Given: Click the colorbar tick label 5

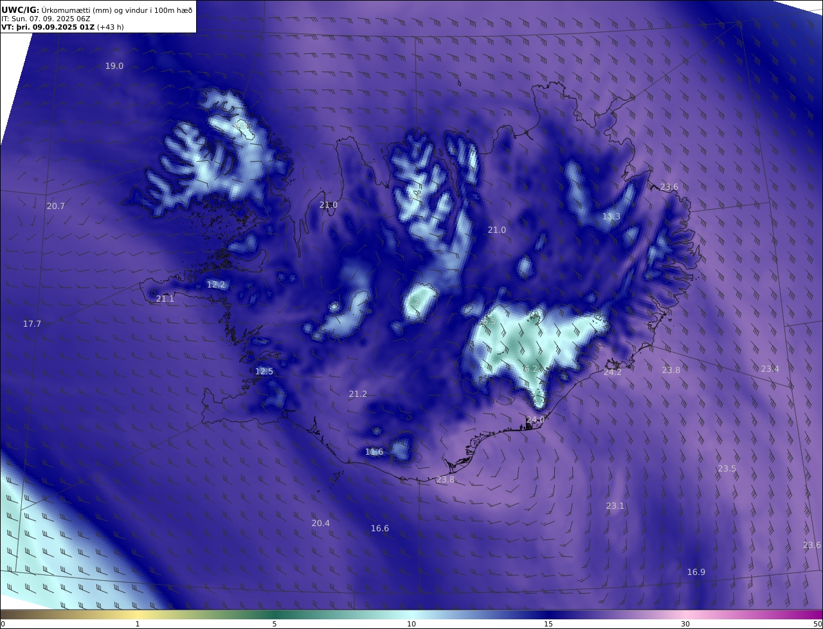Looking at the screenshot, I should click(x=275, y=624).
